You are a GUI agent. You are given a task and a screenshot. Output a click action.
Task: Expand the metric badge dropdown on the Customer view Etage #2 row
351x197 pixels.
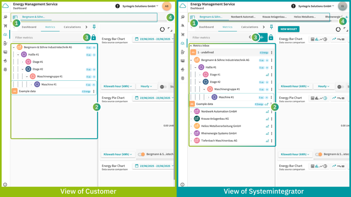pyautogui.click(x=94, y=69)
